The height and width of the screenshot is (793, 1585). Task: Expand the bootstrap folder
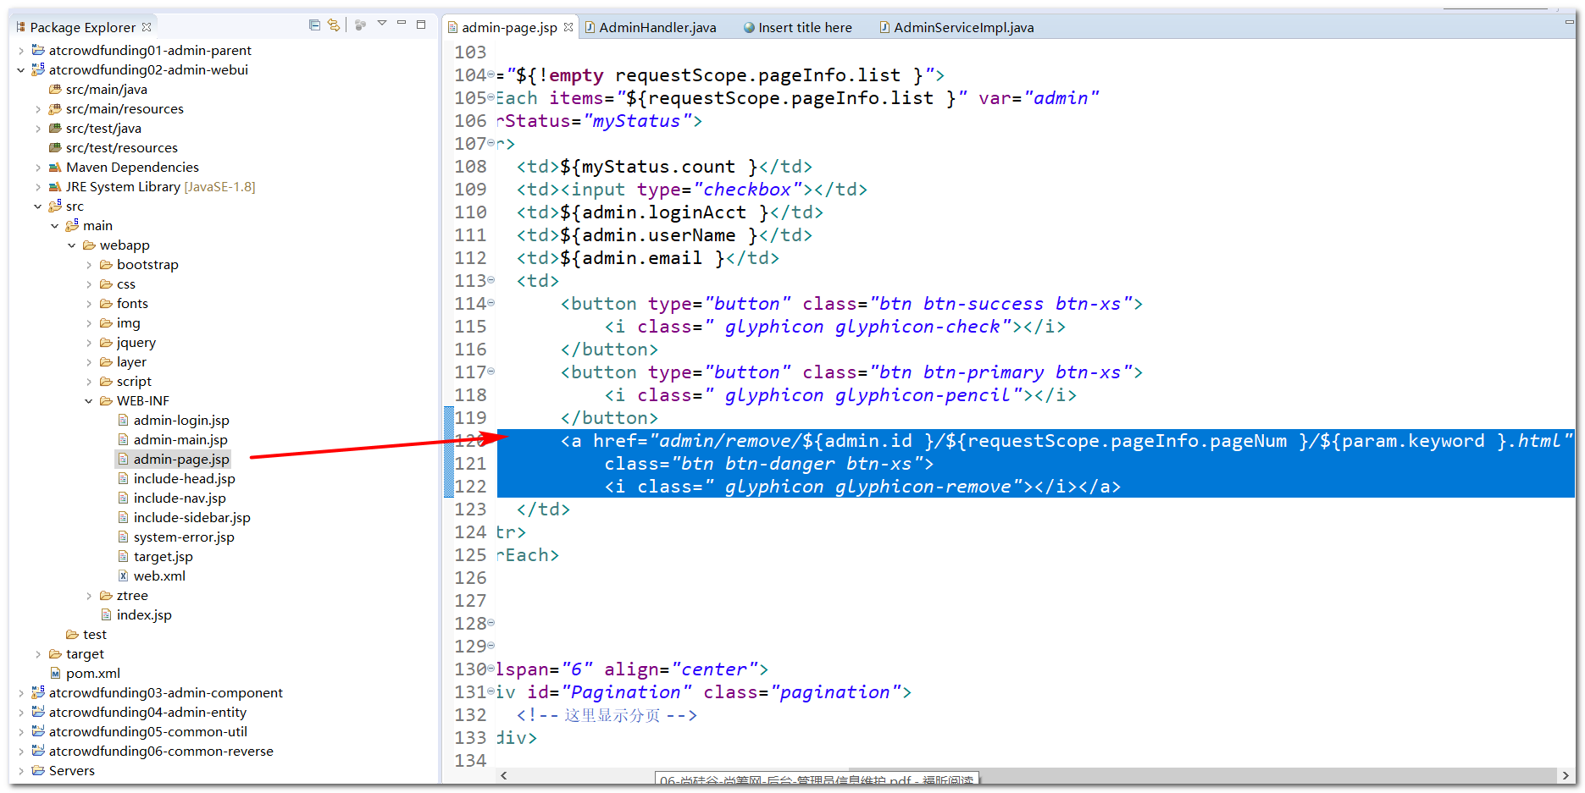[89, 265]
